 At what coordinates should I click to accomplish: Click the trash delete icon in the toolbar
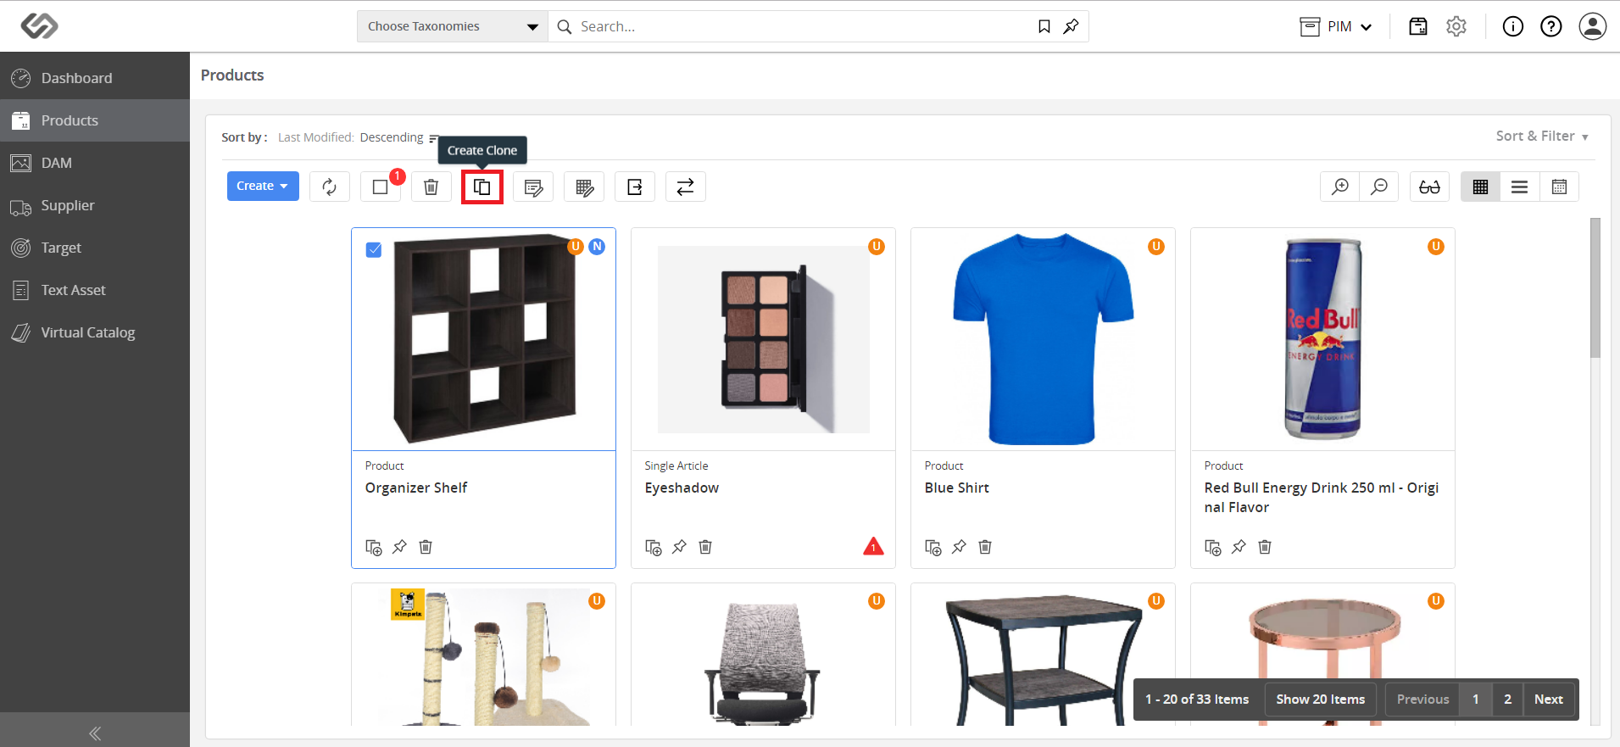[431, 187]
